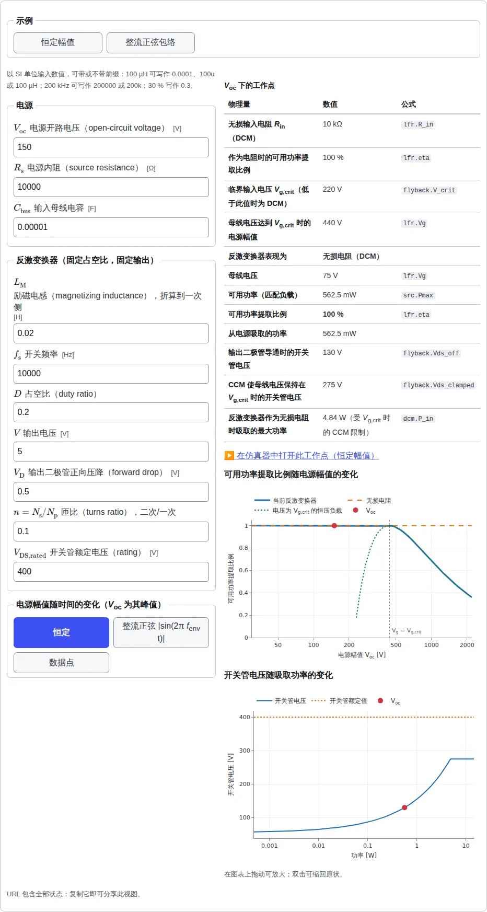Click the play icon beside simulator link
This screenshot has width=487, height=912.
pyautogui.click(x=229, y=455)
